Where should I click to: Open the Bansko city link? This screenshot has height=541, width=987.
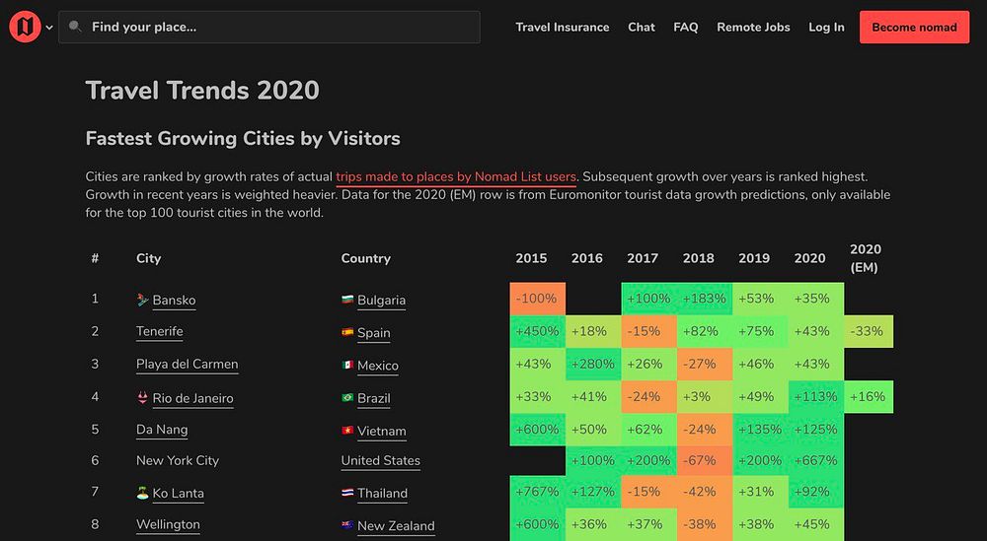click(174, 301)
